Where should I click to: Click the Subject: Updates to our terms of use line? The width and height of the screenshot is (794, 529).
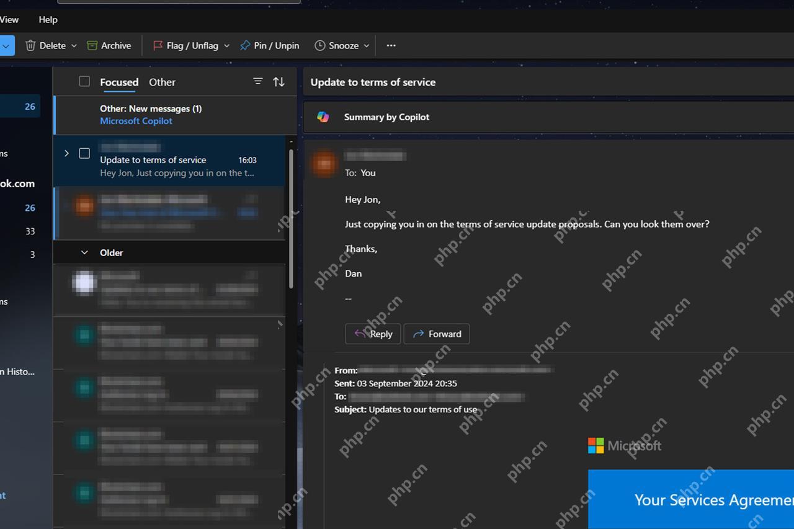[406, 409]
